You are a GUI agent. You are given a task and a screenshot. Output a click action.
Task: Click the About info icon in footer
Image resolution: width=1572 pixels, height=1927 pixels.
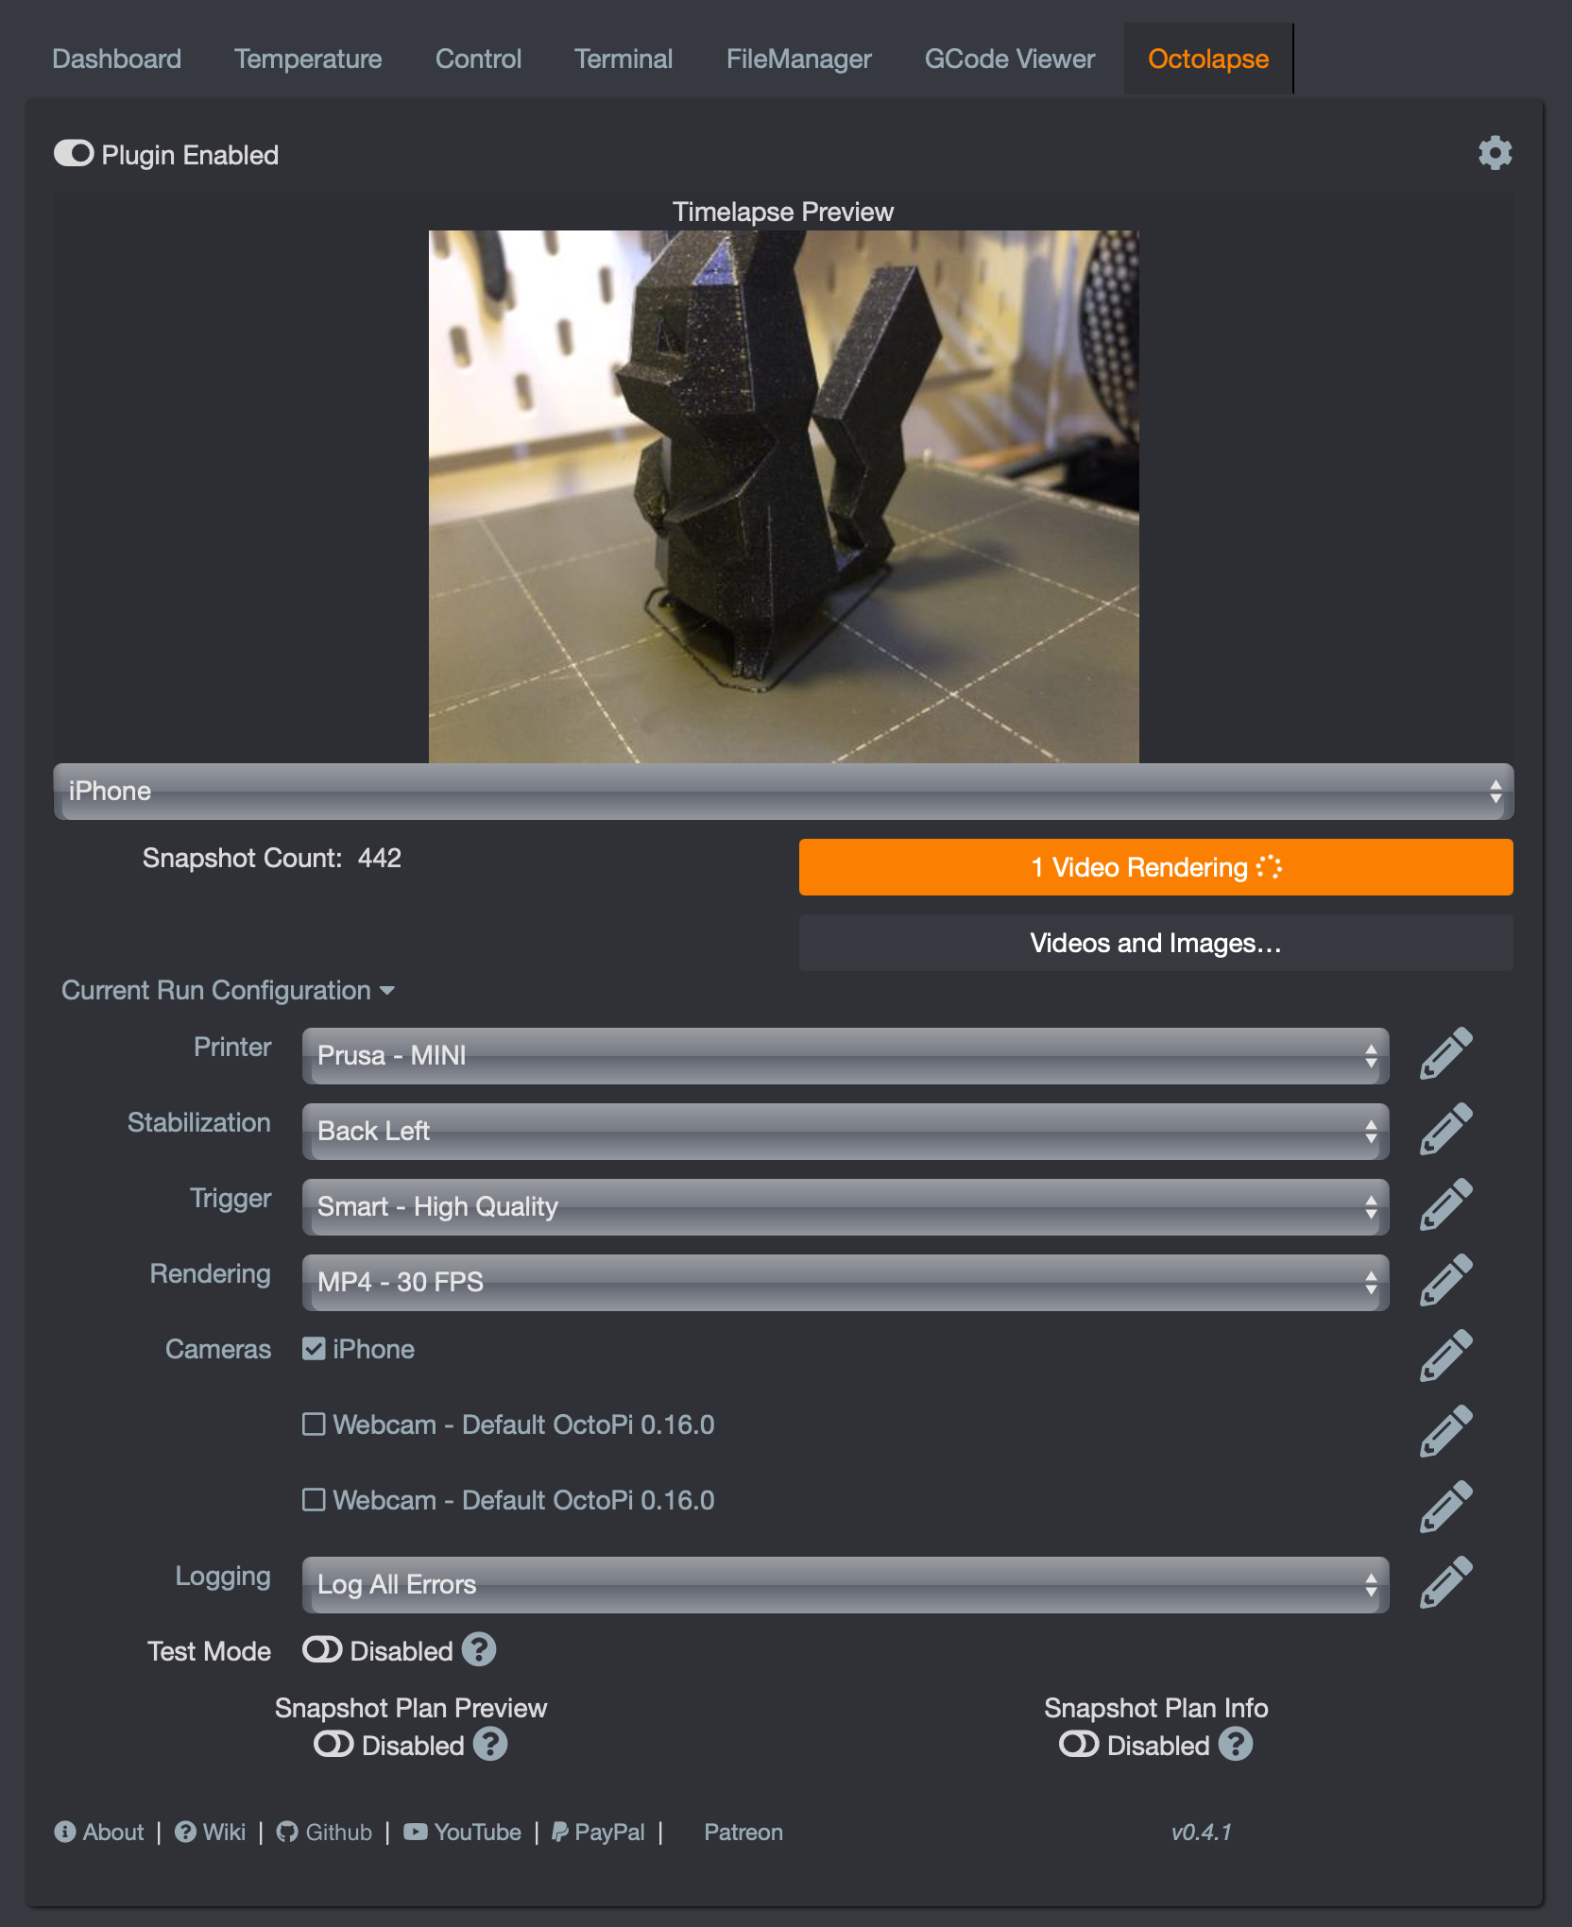coord(64,1832)
